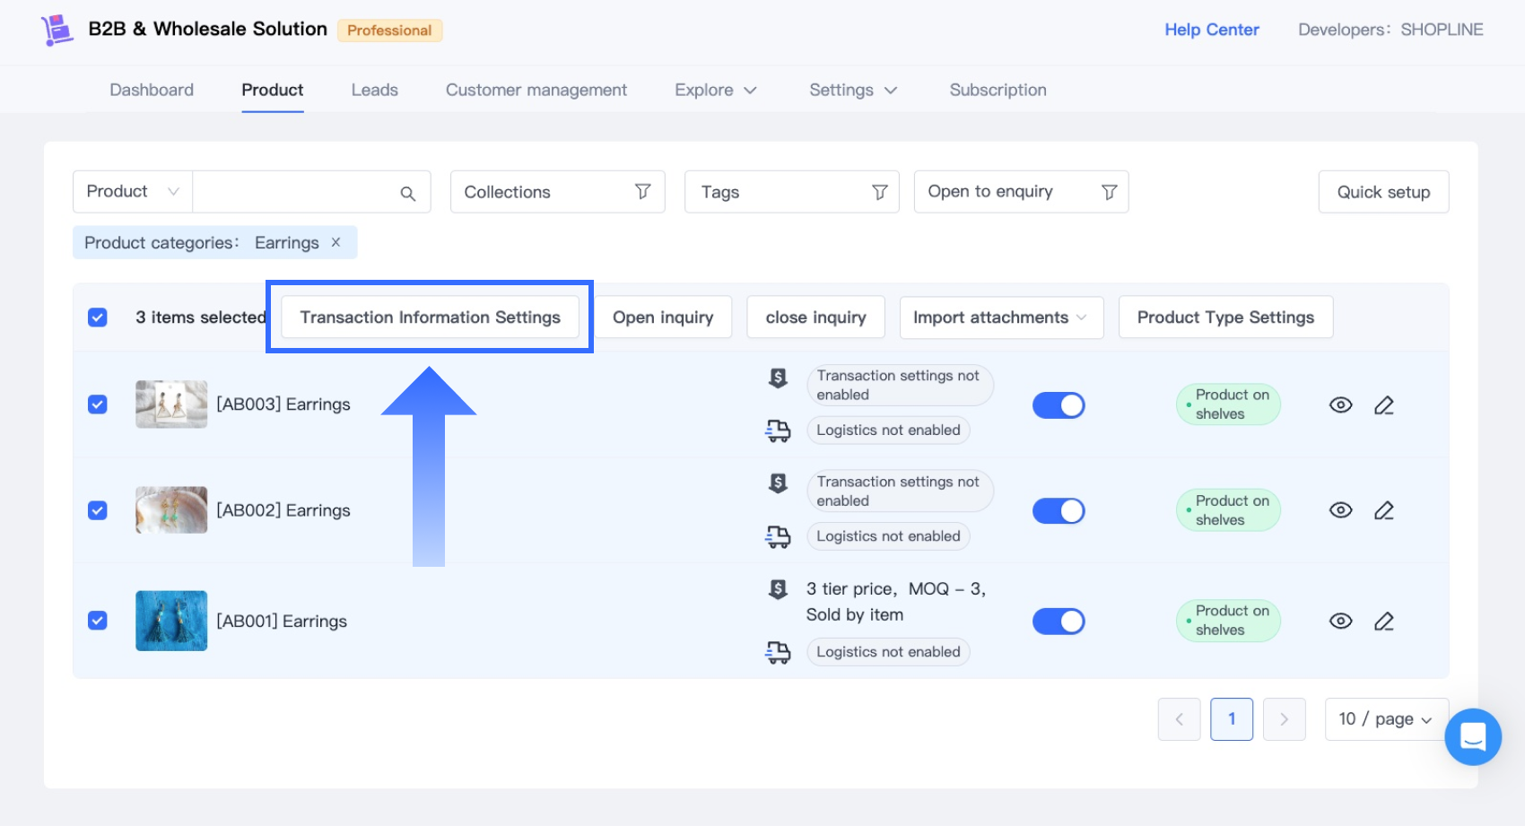Click Transaction Information Settings button

(x=430, y=317)
